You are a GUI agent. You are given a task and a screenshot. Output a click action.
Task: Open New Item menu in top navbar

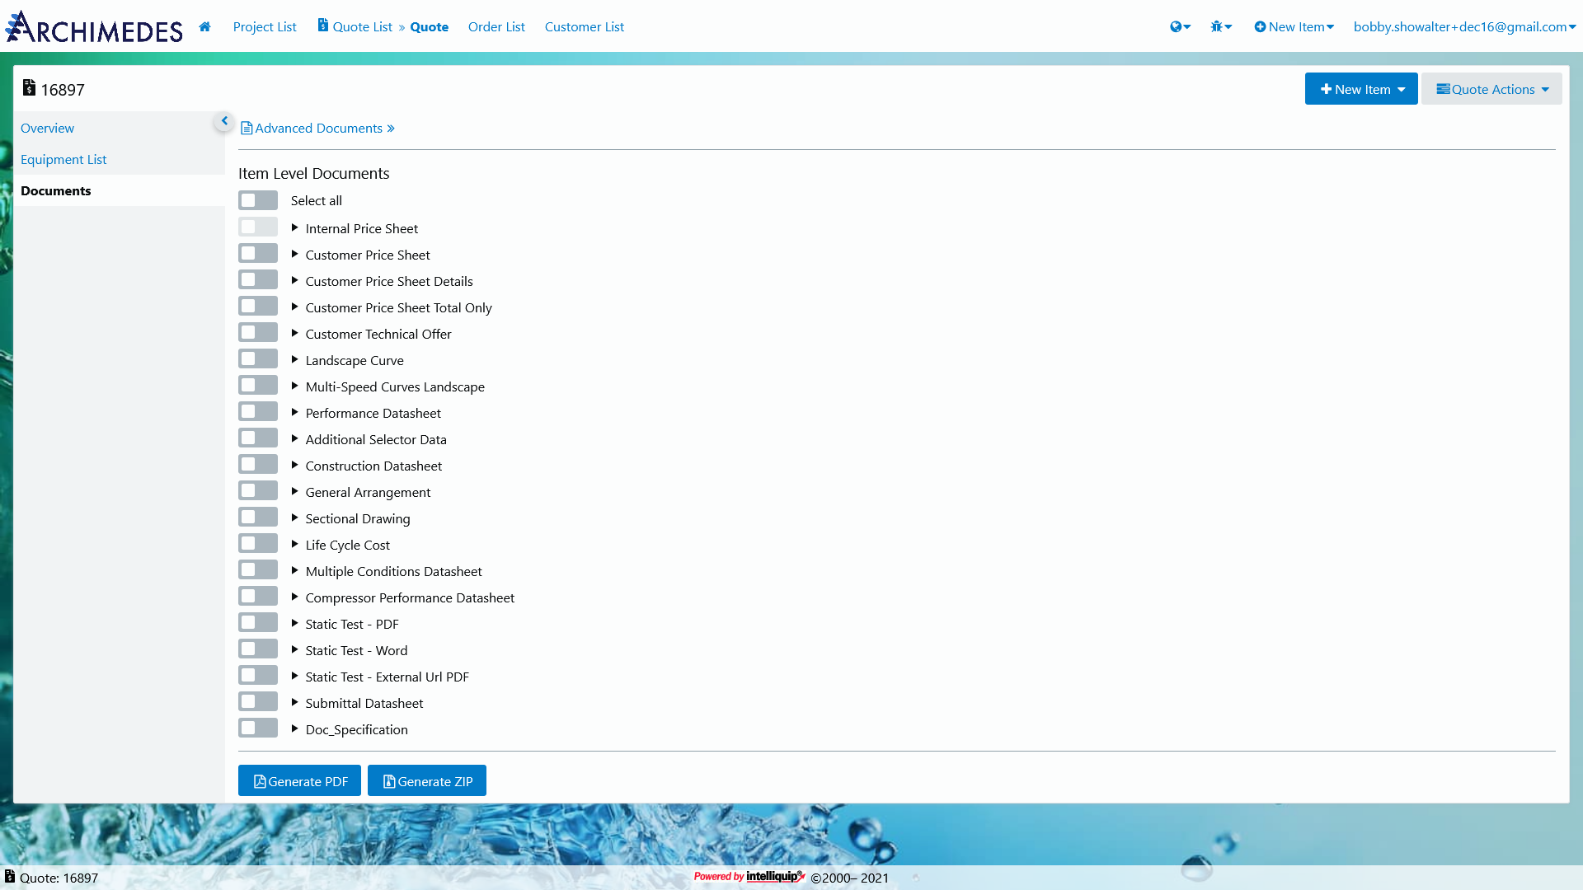[x=1294, y=26]
